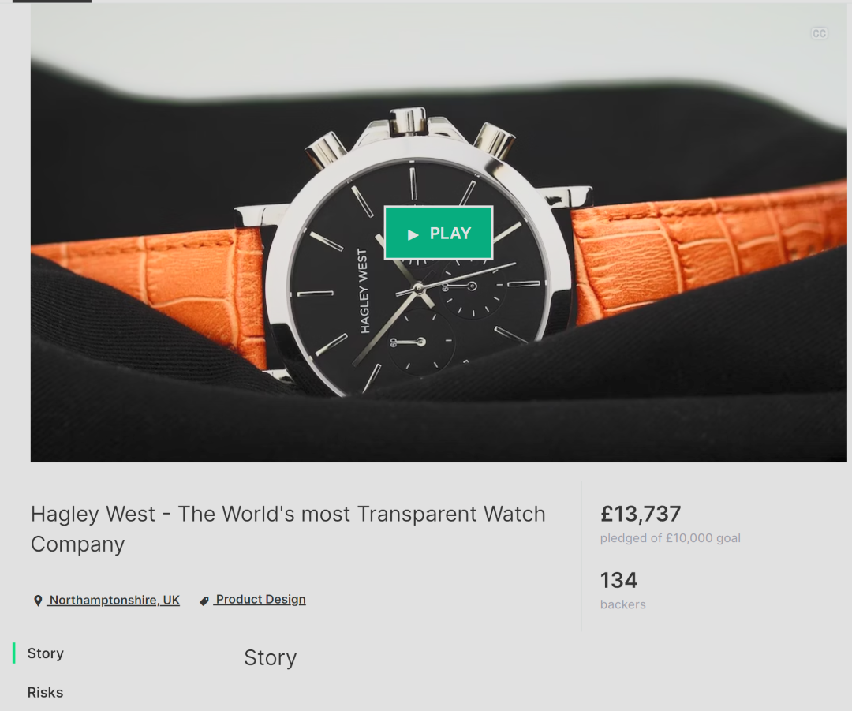Open Northamptonshire, UK location link
Viewport: 852px width, 711px height.
click(113, 600)
